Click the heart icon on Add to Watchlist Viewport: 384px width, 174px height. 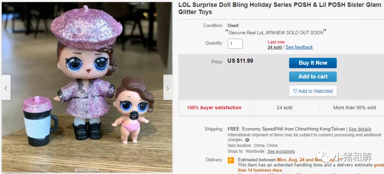point(295,91)
